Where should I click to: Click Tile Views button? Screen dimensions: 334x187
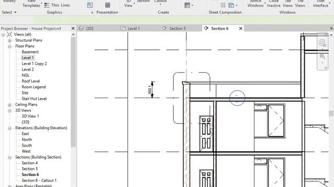(x=300, y=4)
